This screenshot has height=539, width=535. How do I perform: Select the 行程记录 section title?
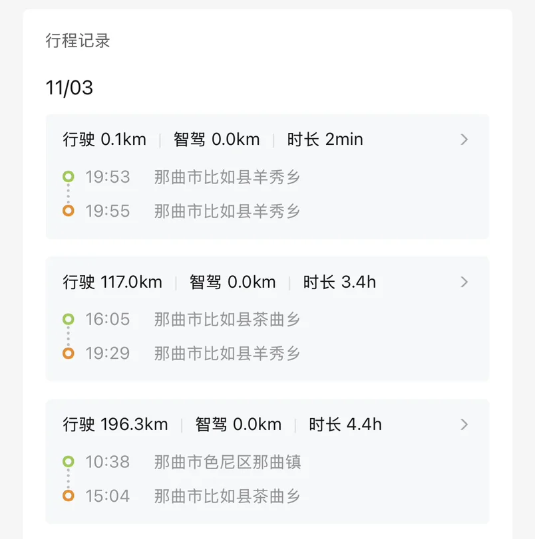pyautogui.click(x=78, y=41)
